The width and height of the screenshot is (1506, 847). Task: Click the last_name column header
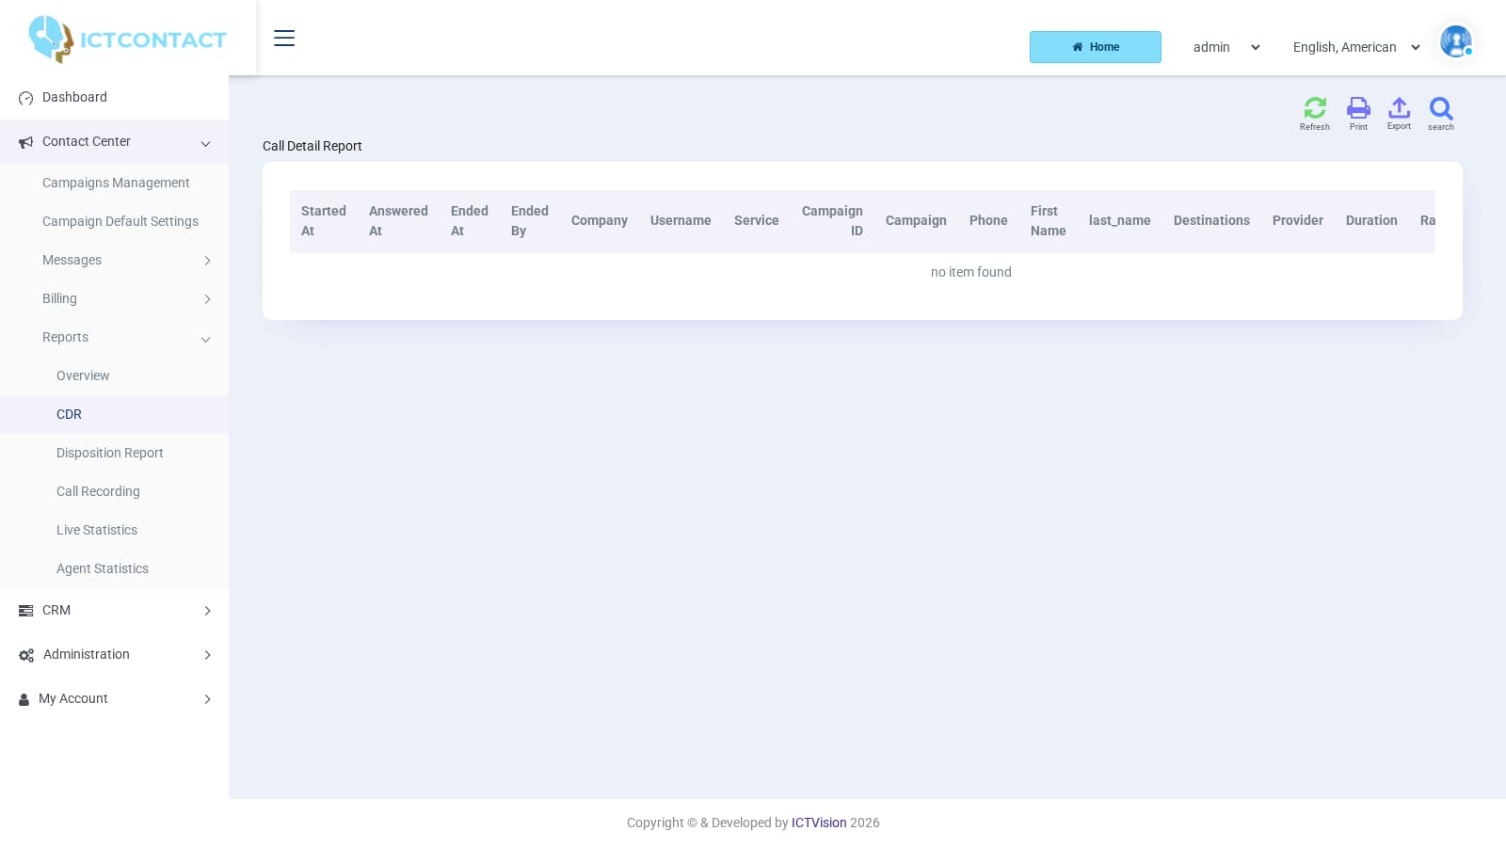coord(1120,220)
